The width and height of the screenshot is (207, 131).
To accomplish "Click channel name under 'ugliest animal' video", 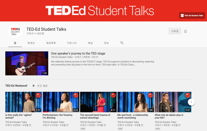I will [x=16, y=122].
